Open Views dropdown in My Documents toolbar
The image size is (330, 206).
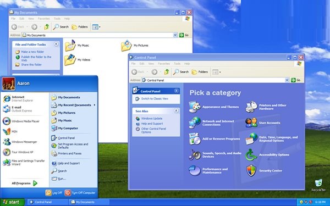pyautogui.click(x=96, y=27)
